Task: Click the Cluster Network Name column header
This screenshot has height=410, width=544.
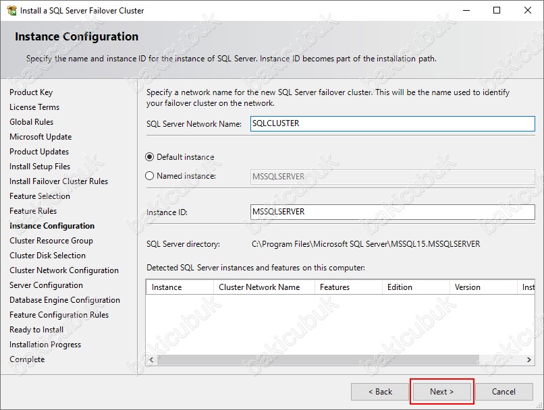Action: click(x=264, y=287)
